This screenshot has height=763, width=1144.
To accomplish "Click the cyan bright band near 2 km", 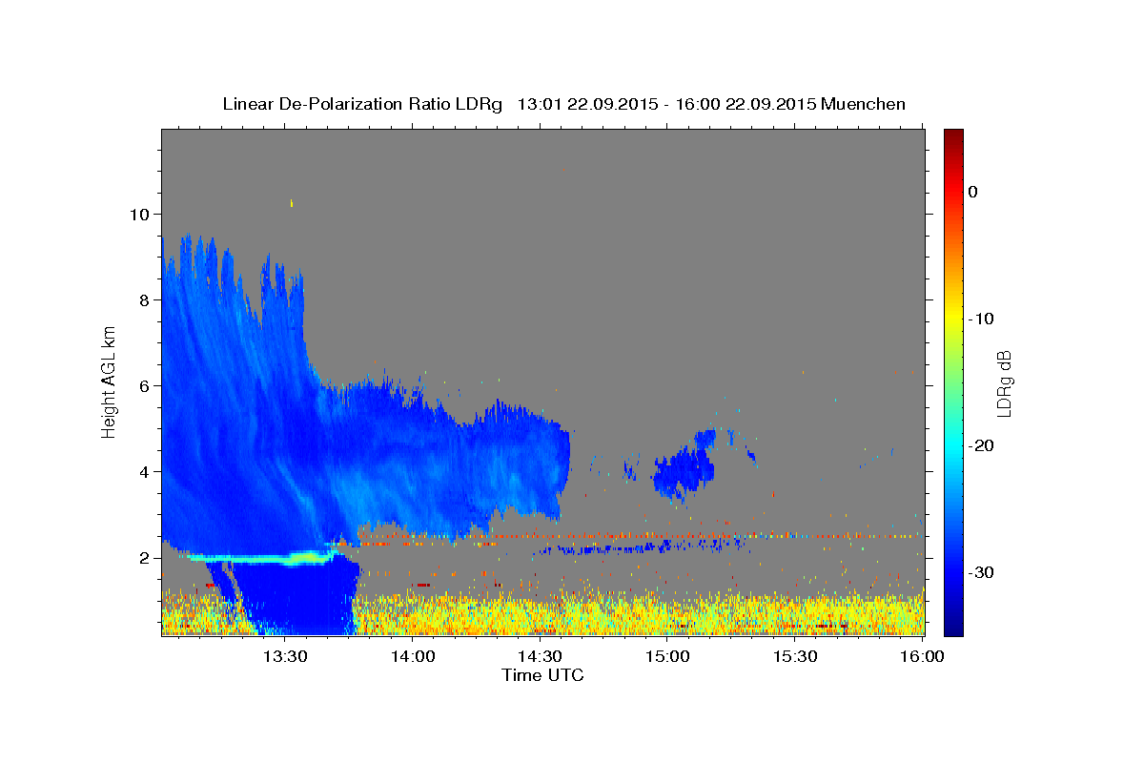I will click(262, 557).
